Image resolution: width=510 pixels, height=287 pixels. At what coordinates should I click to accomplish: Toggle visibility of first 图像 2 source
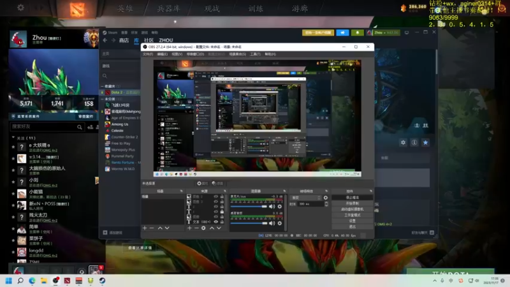(x=215, y=196)
